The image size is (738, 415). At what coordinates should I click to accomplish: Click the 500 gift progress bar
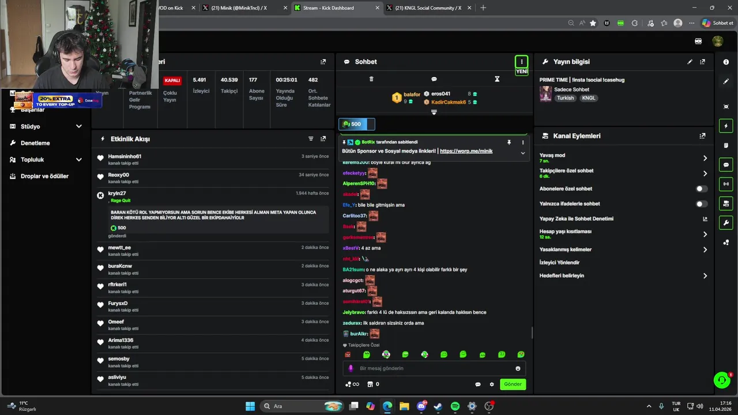pyautogui.click(x=357, y=124)
